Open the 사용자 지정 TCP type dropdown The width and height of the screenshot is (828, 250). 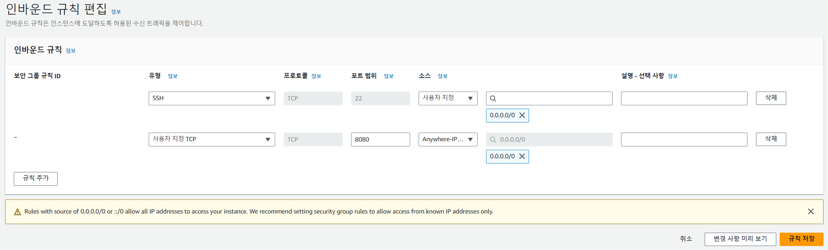(212, 139)
